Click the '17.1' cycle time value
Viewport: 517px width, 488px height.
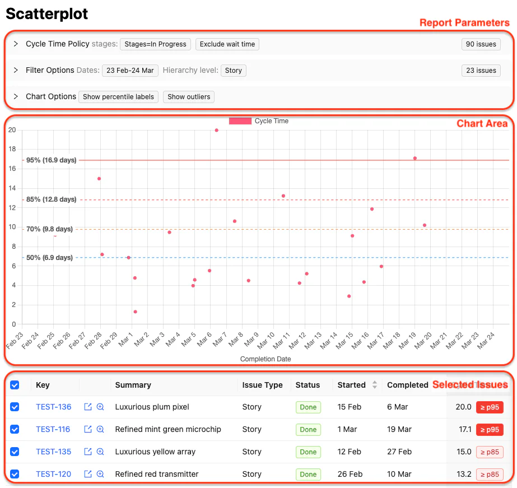(465, 429)
